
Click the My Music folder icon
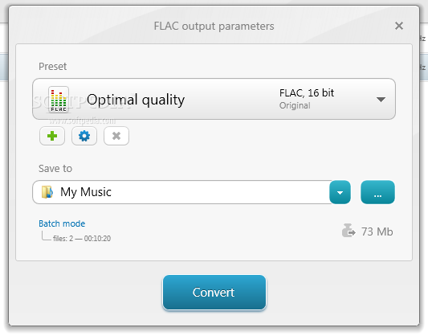[47, 192]
